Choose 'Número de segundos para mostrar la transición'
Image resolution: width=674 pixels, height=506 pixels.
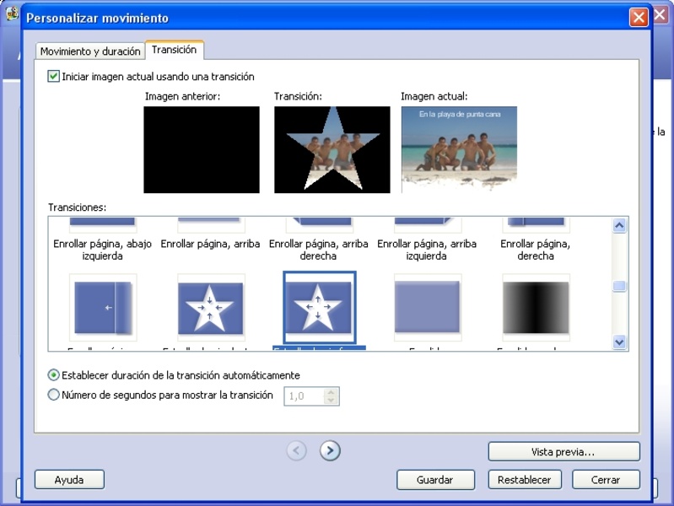pyautogui.click(x=54, y=395)
